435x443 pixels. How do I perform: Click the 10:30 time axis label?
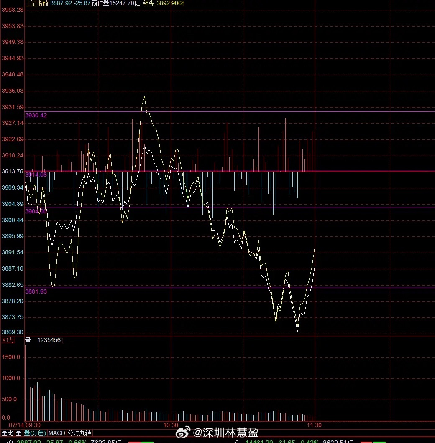click(x=171, y=425)
